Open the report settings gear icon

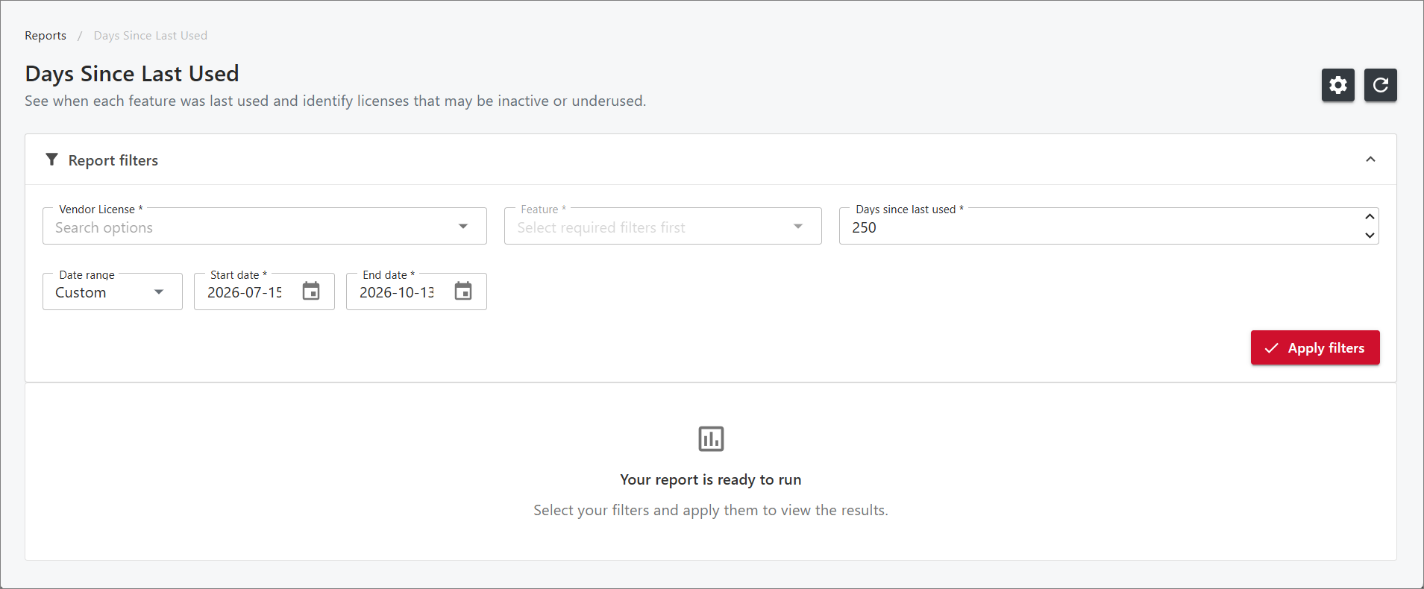pos(1337,85)
